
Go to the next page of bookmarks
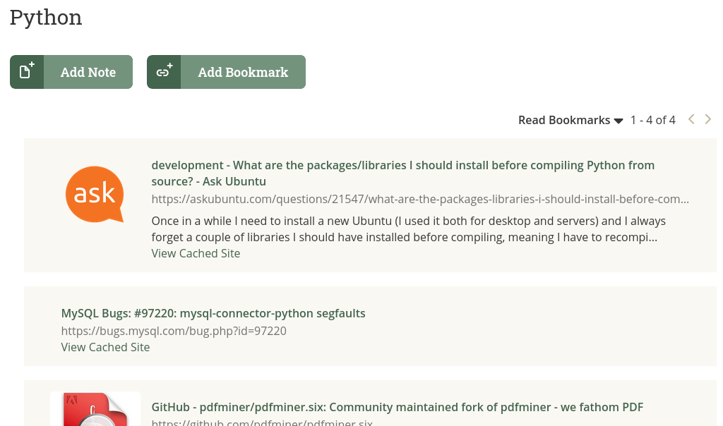coord(707,119)
